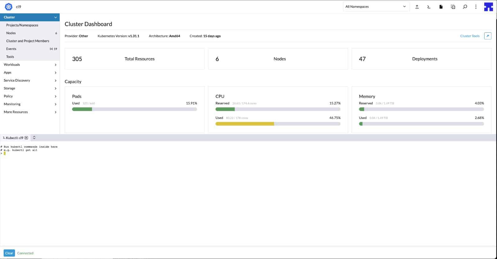Viewport: 497px width, 259px height.
Task: Toggle terminal panel size with up-down arrows
Action: pyautogui.click(x=34, y=138)
